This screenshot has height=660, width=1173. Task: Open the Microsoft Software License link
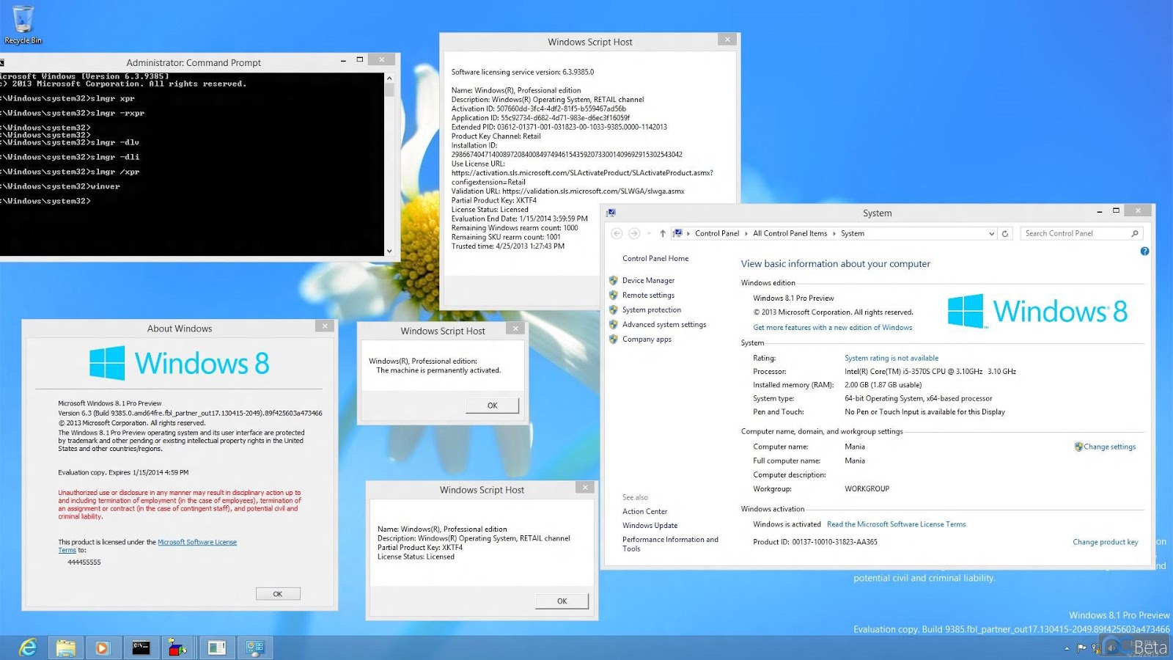point(197,542)
